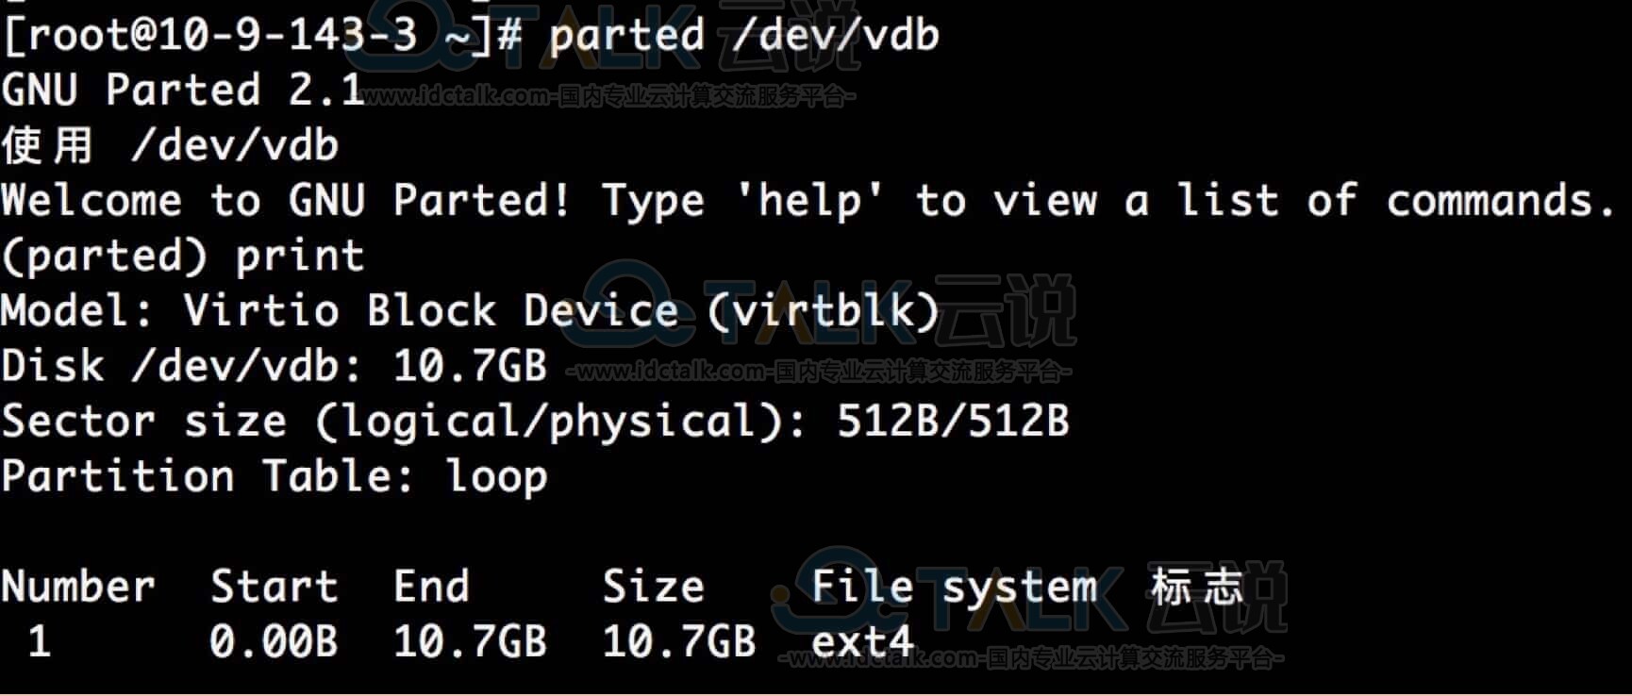
Task: Click the 'End' column header
Action: pos(431,586)
